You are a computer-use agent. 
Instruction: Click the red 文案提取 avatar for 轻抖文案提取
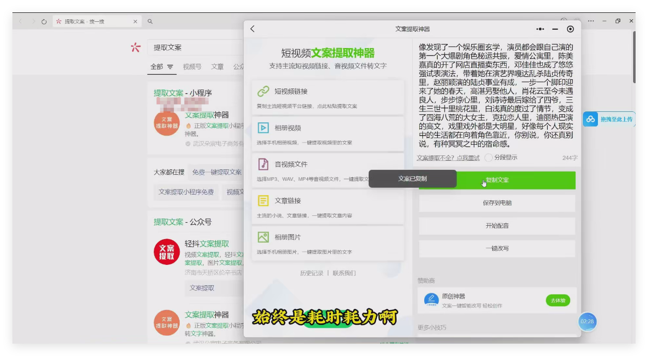[x=167, y=252]
